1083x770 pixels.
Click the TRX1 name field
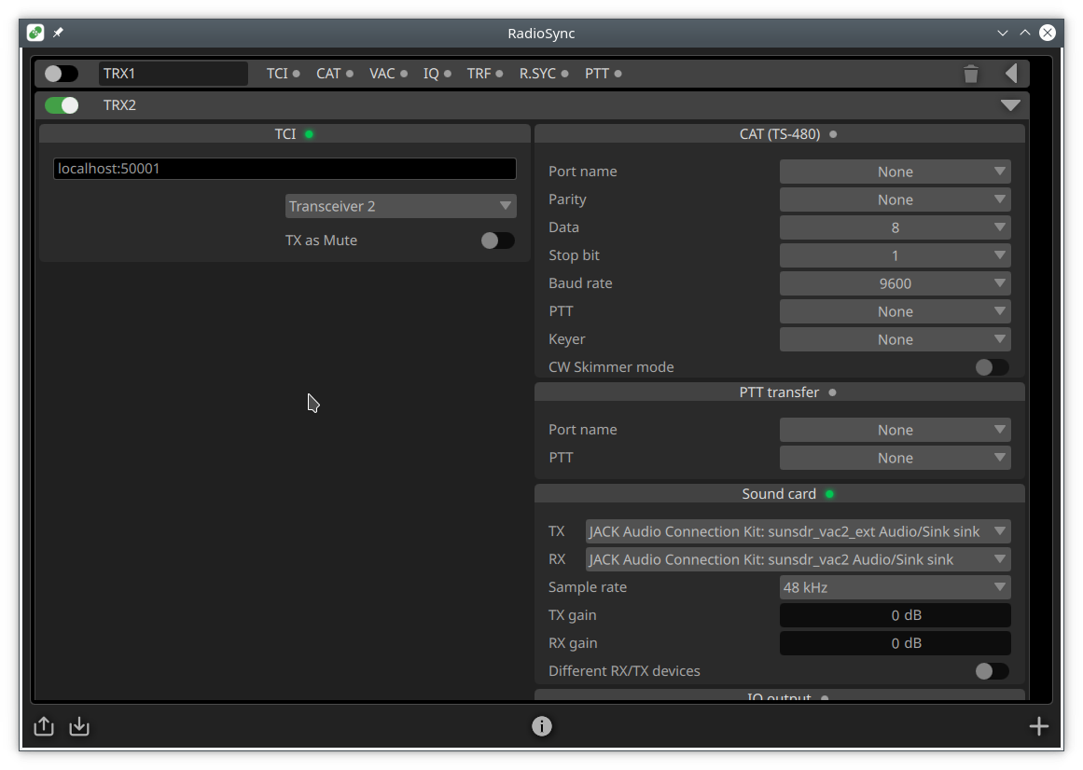pos(174,74)
